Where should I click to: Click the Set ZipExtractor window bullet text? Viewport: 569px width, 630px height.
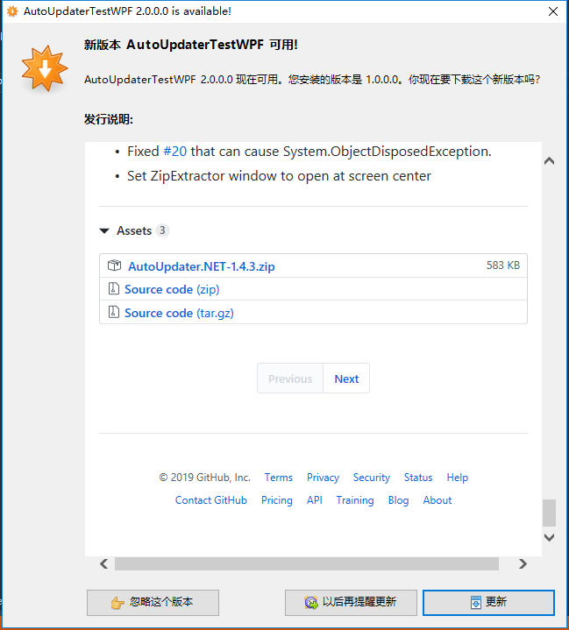(279, 176)
